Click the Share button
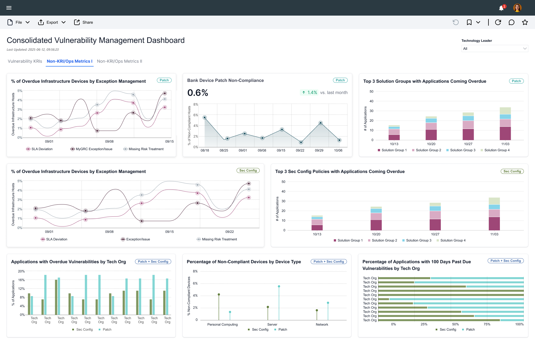 pyautogui.click(x=84, y=22)
